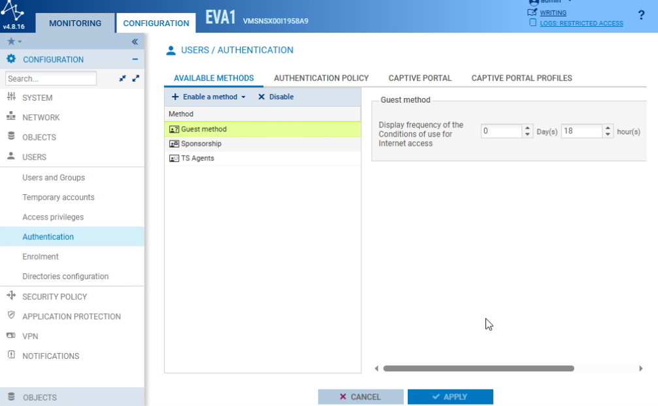Viewport: 658px width, 406px height.
Task: Click the VPN sidebar icon
Action: click(11, 335)
